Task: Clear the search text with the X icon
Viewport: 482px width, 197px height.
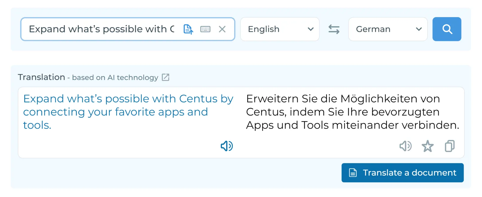Action: pyautogui.click(x=222, y=29)
